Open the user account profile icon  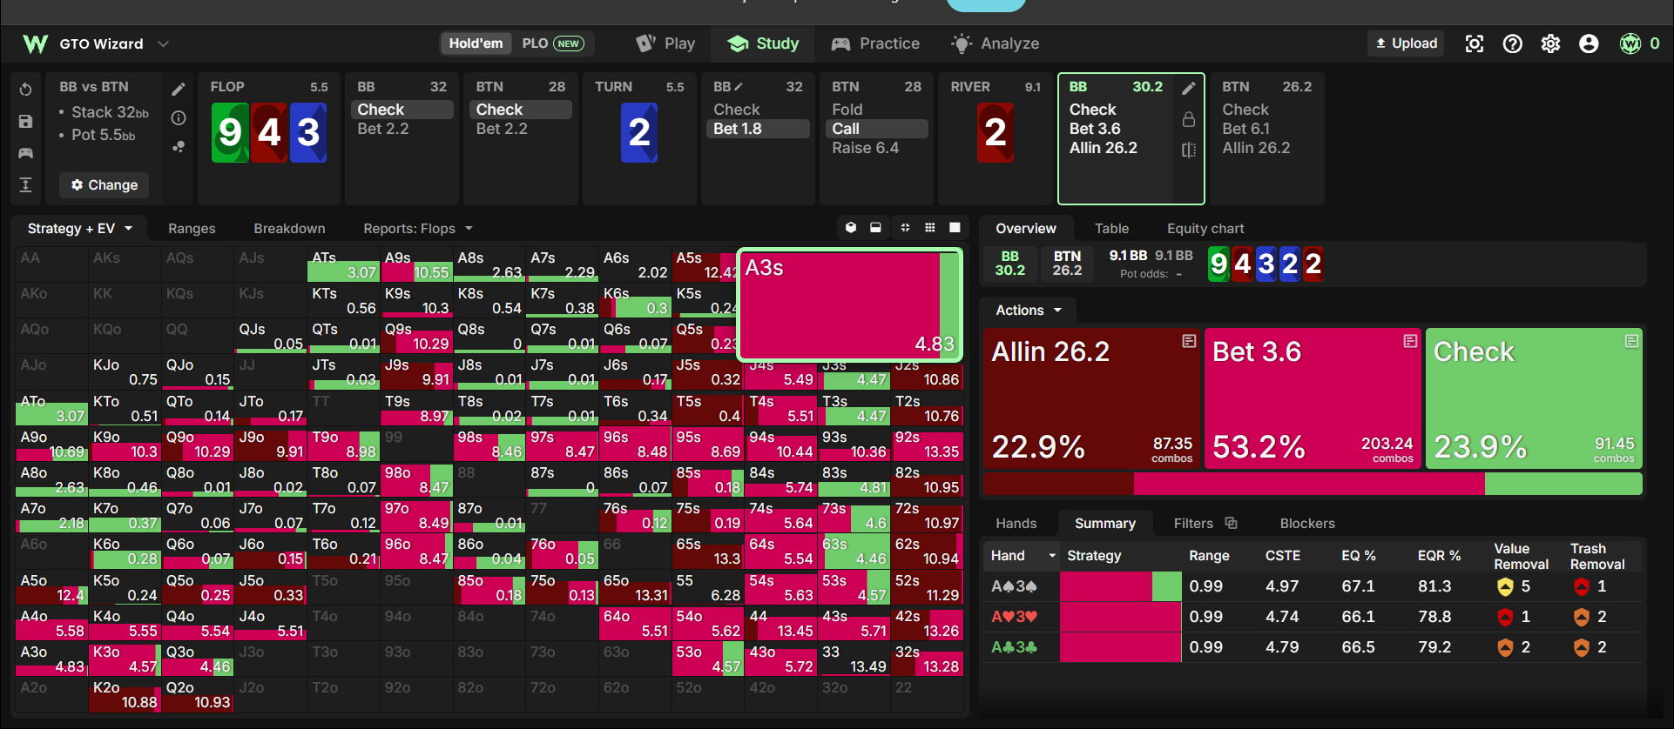[x=1590, y=43]
